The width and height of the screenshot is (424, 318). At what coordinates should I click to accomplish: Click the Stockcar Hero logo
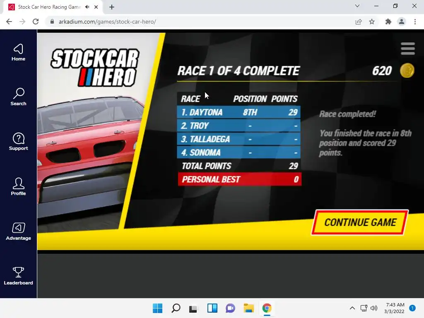click(95, 67)
